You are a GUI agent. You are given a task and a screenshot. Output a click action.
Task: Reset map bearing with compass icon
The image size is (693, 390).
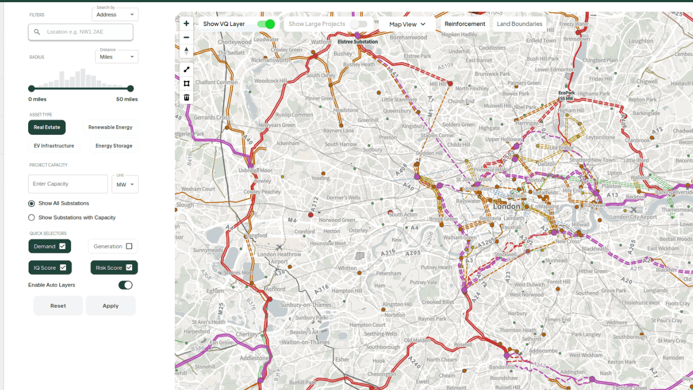click(186, 51)
